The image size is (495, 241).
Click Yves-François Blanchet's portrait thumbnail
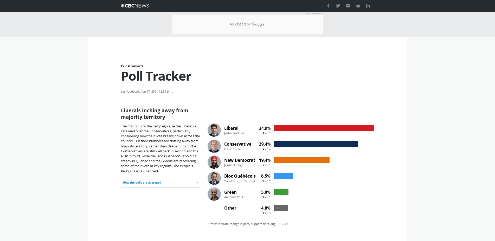[214, 178]
